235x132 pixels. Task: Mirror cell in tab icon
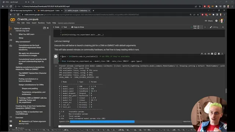216,54
